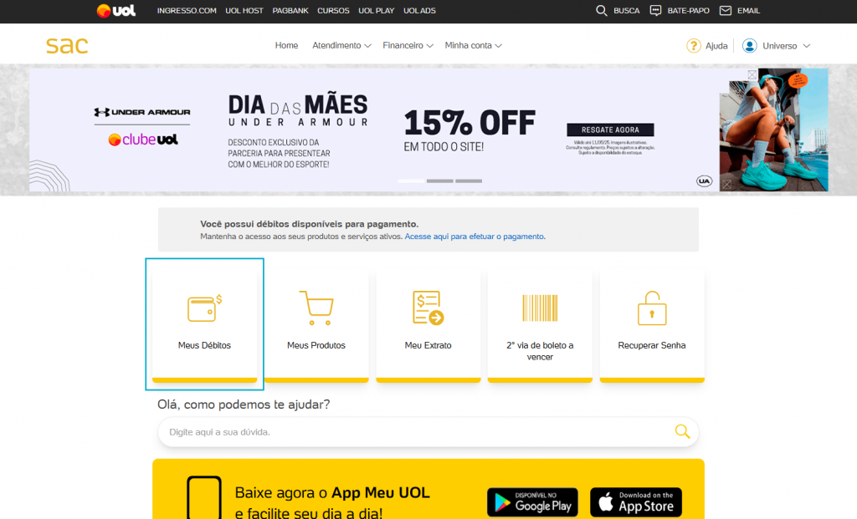Select the Meu Extrato card label
Screen dimensions: 857x519
tap(428, 345)
